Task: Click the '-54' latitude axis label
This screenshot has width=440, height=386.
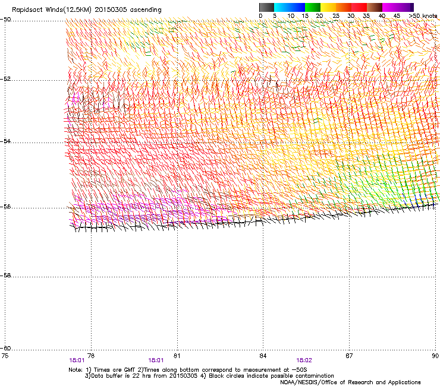Action: click(5, 141)
